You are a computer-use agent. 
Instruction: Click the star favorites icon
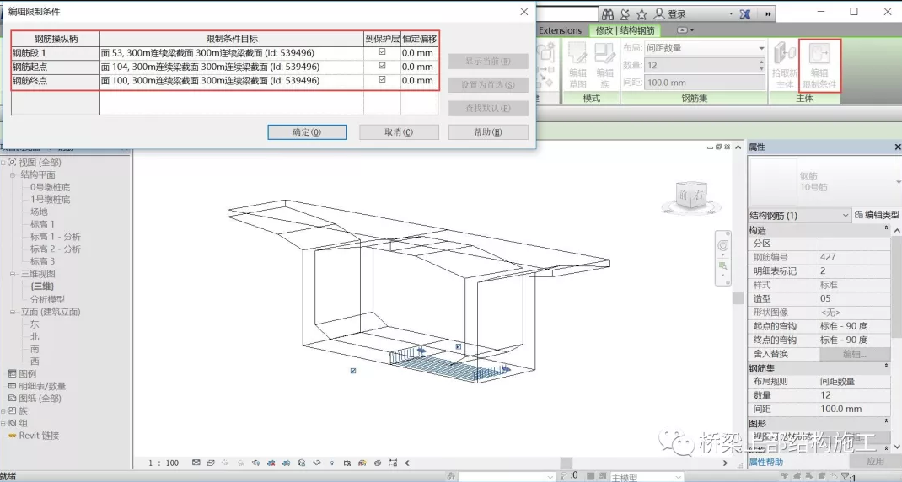(x=642, y=13)
